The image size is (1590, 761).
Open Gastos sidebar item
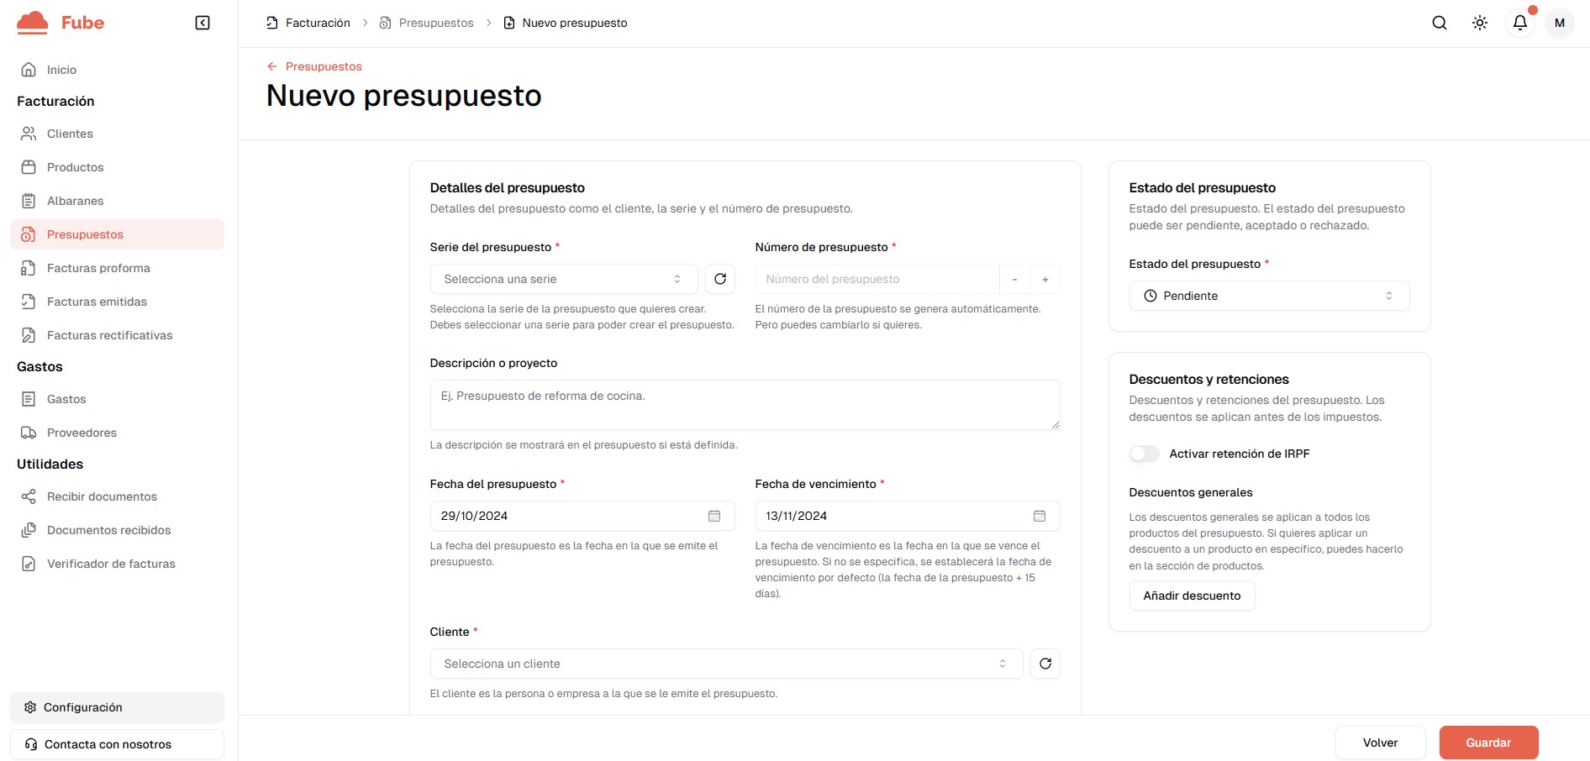coord(117,399)
